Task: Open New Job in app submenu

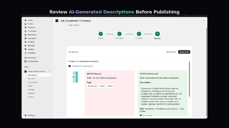Action: [32, 79]
